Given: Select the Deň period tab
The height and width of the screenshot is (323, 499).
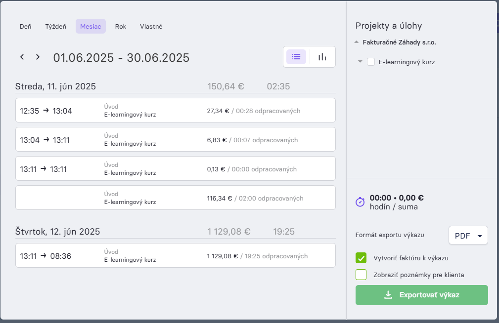Looking at the screenshot, I should tap(25, 26).
